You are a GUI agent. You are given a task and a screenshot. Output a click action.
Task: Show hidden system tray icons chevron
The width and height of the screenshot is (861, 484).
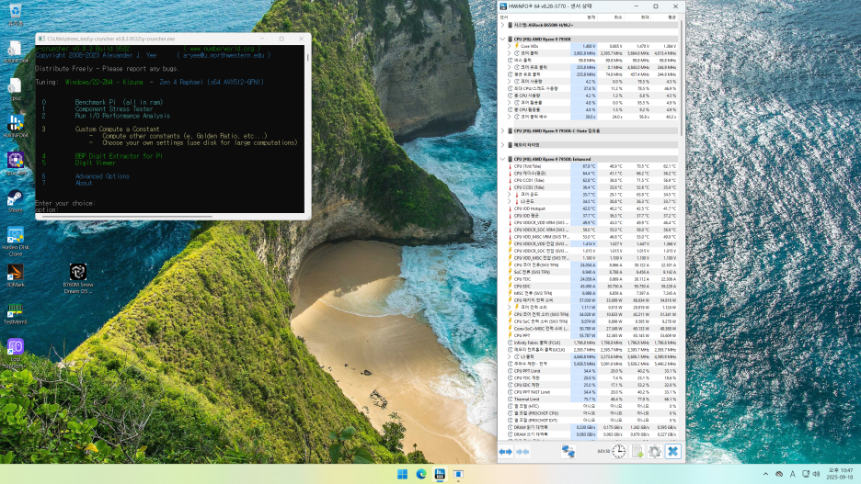coord(765,474)
